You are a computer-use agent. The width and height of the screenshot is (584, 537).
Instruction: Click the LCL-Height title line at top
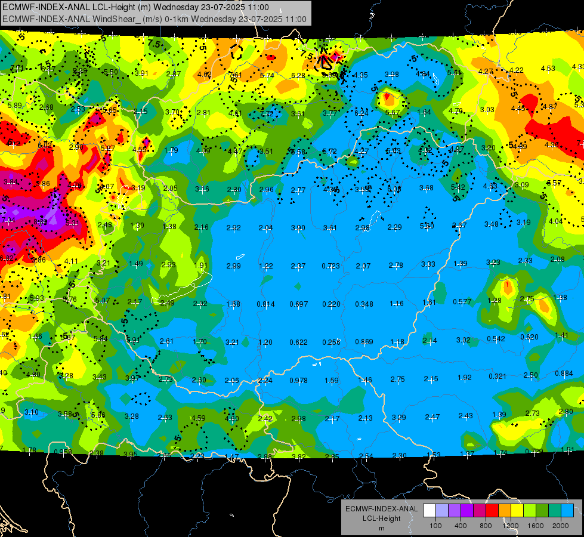pyautogui.click(x=135, y=7)
